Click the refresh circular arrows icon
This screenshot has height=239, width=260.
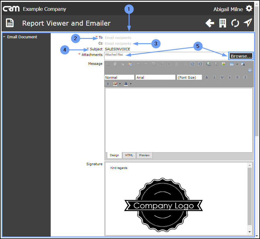click(235, 23)
